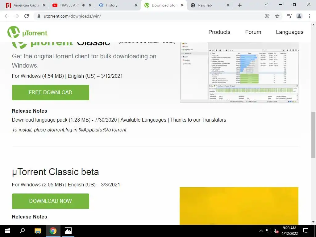Bookmark this page with the star icon
Screen dimensions: 316x237
[x=277, y=16]
